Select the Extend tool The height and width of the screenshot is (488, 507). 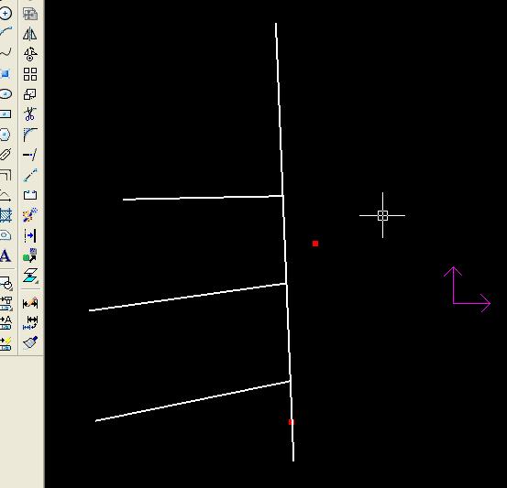pos(30,155)
